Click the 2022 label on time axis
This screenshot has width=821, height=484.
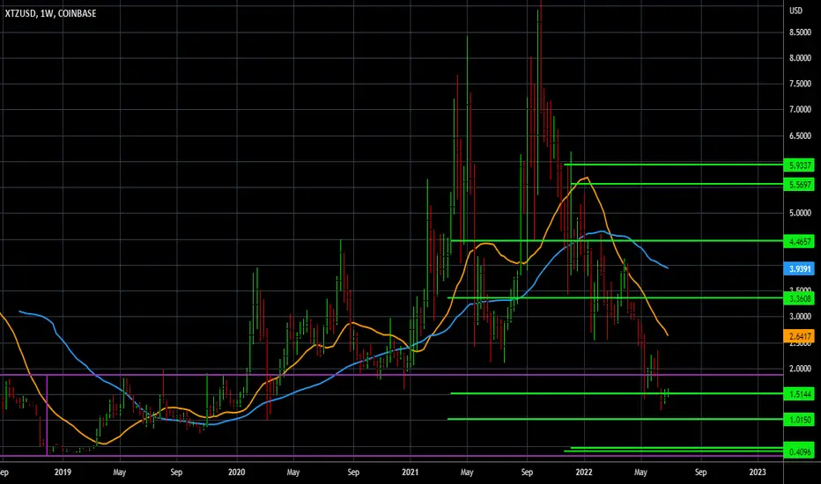[x=584, y=472]
